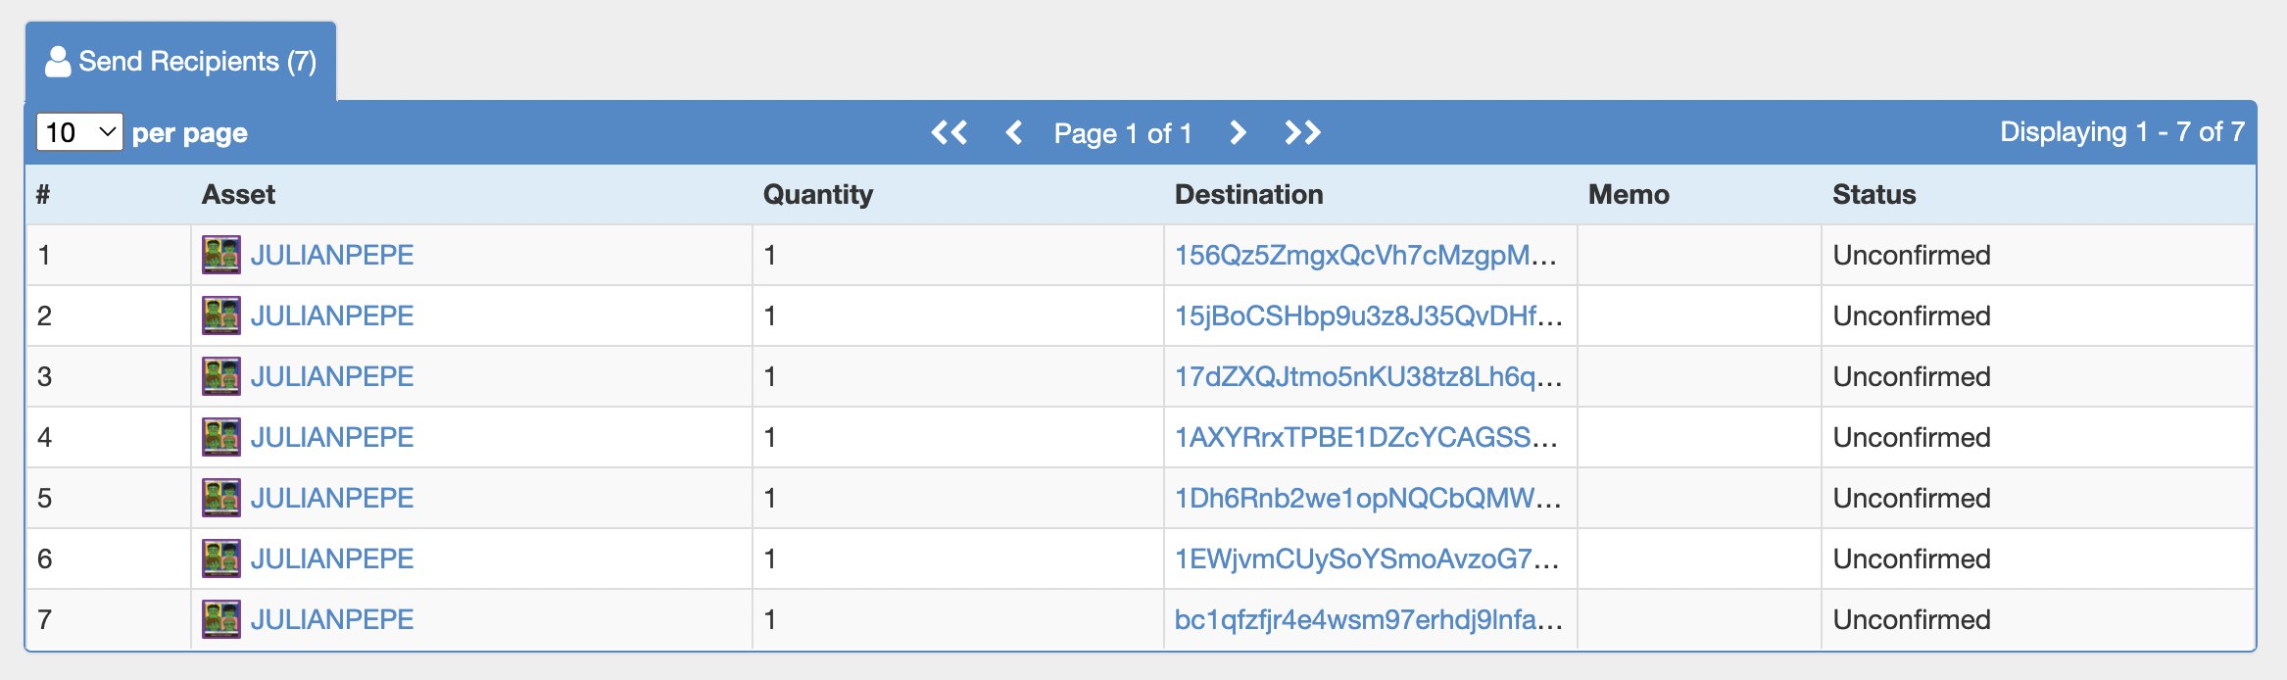Click the # column header
Viewport: 2287px width, 680px height.
coord(43,194)
